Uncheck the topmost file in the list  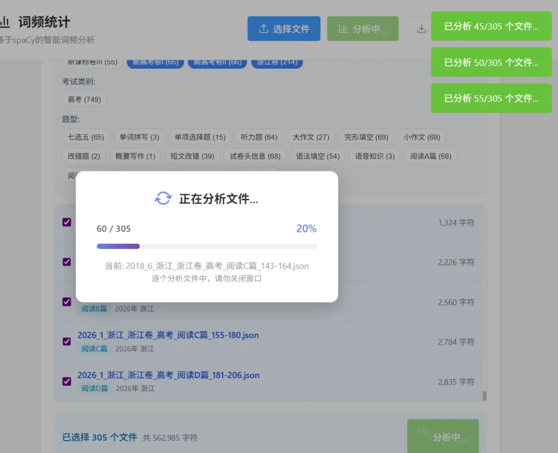pyautogui.click(x=67, y=222)
